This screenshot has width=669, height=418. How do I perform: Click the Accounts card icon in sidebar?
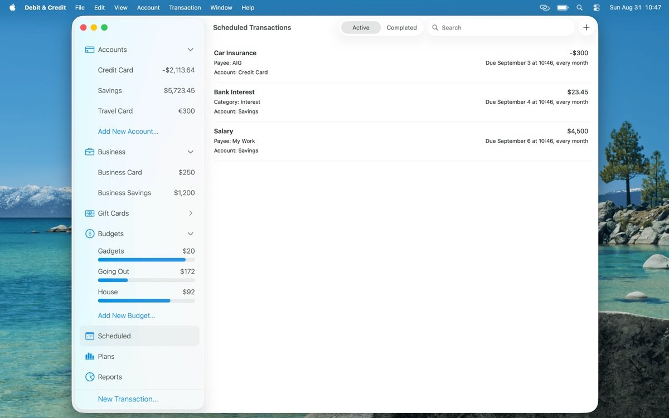[x=89, y=50]
